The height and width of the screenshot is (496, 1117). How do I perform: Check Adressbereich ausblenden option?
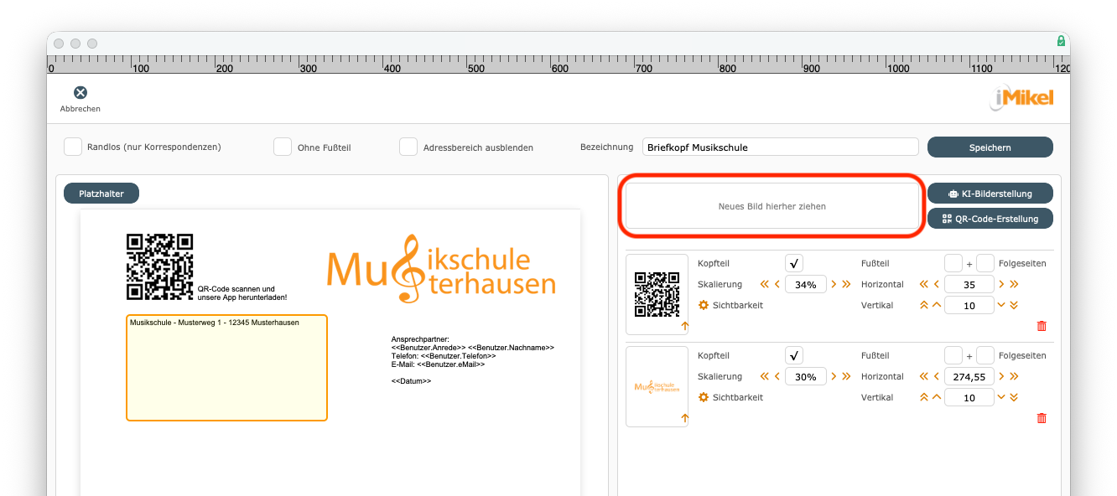point(408,147)
